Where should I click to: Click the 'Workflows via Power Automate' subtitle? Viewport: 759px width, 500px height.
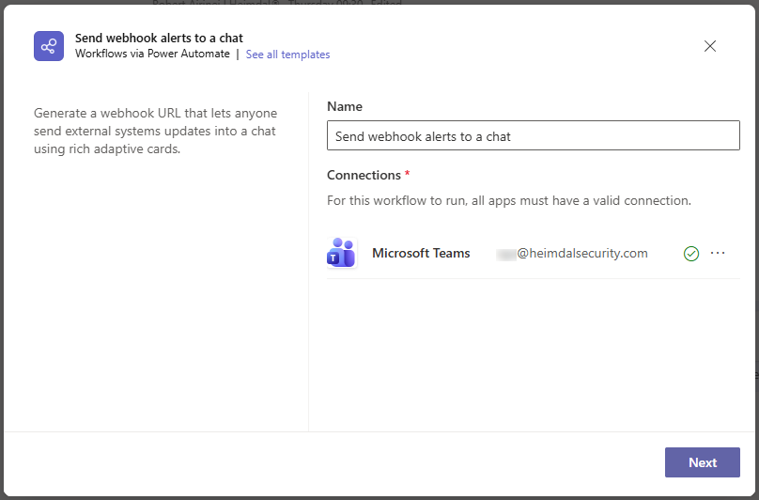click(x=152, y=54)
